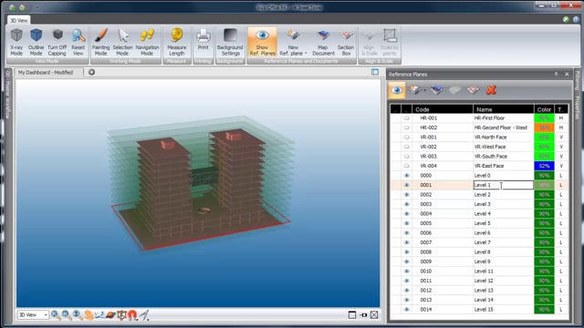This screenshot has width=584, height=328.
Task: Pick the orange color swatch of HR-002
Action: [544, 128]
